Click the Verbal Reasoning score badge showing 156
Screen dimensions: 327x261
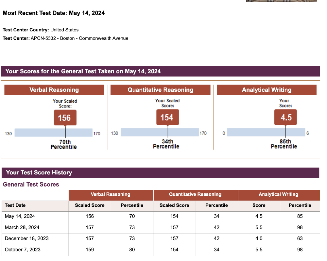tap(65, 118)
